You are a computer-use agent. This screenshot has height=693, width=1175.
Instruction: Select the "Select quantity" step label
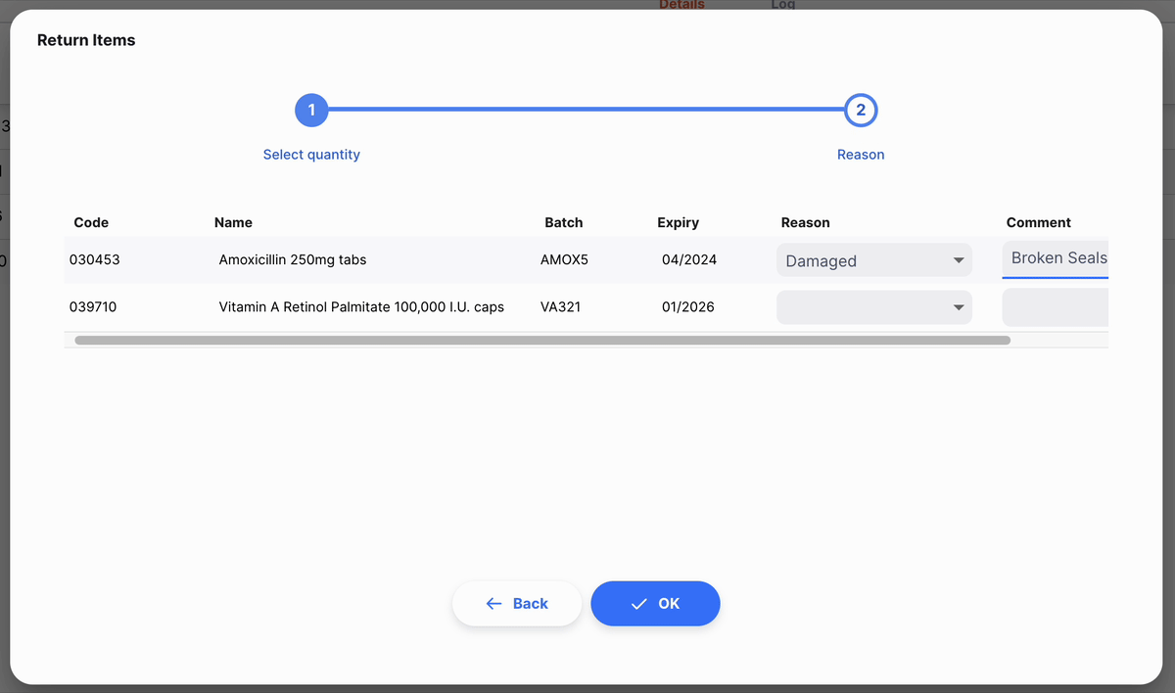(311, 155)
